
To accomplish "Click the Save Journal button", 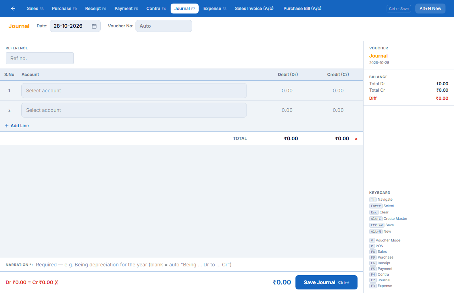I will 326,282.
